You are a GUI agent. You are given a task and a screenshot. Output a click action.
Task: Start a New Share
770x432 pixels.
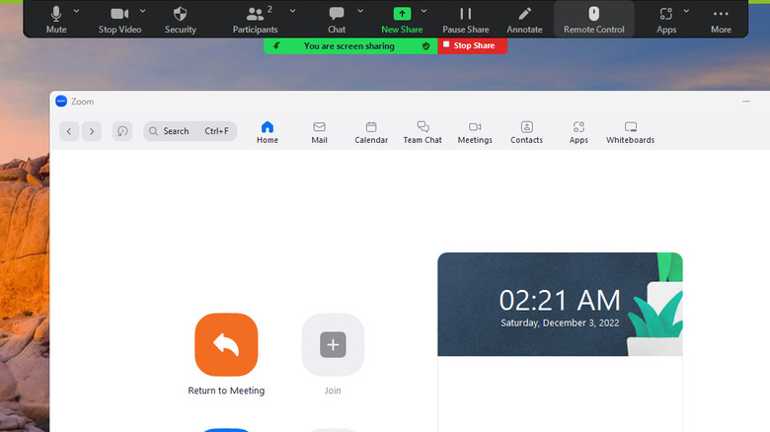[x=402, y=20]
